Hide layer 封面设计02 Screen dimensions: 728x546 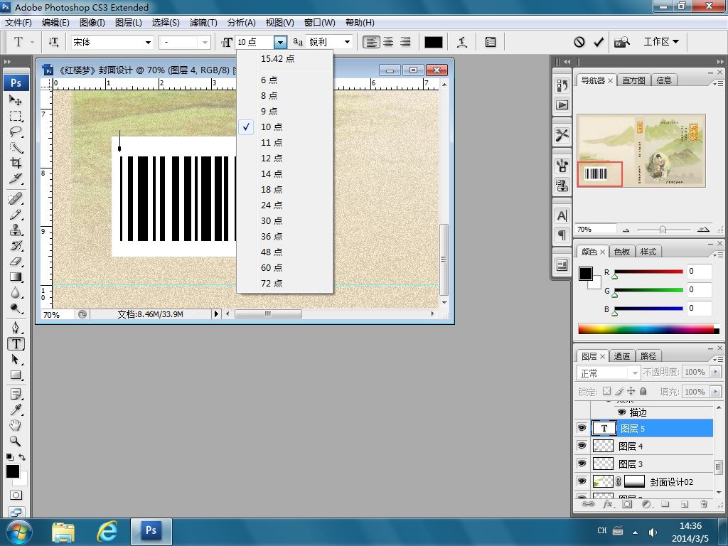582,481
